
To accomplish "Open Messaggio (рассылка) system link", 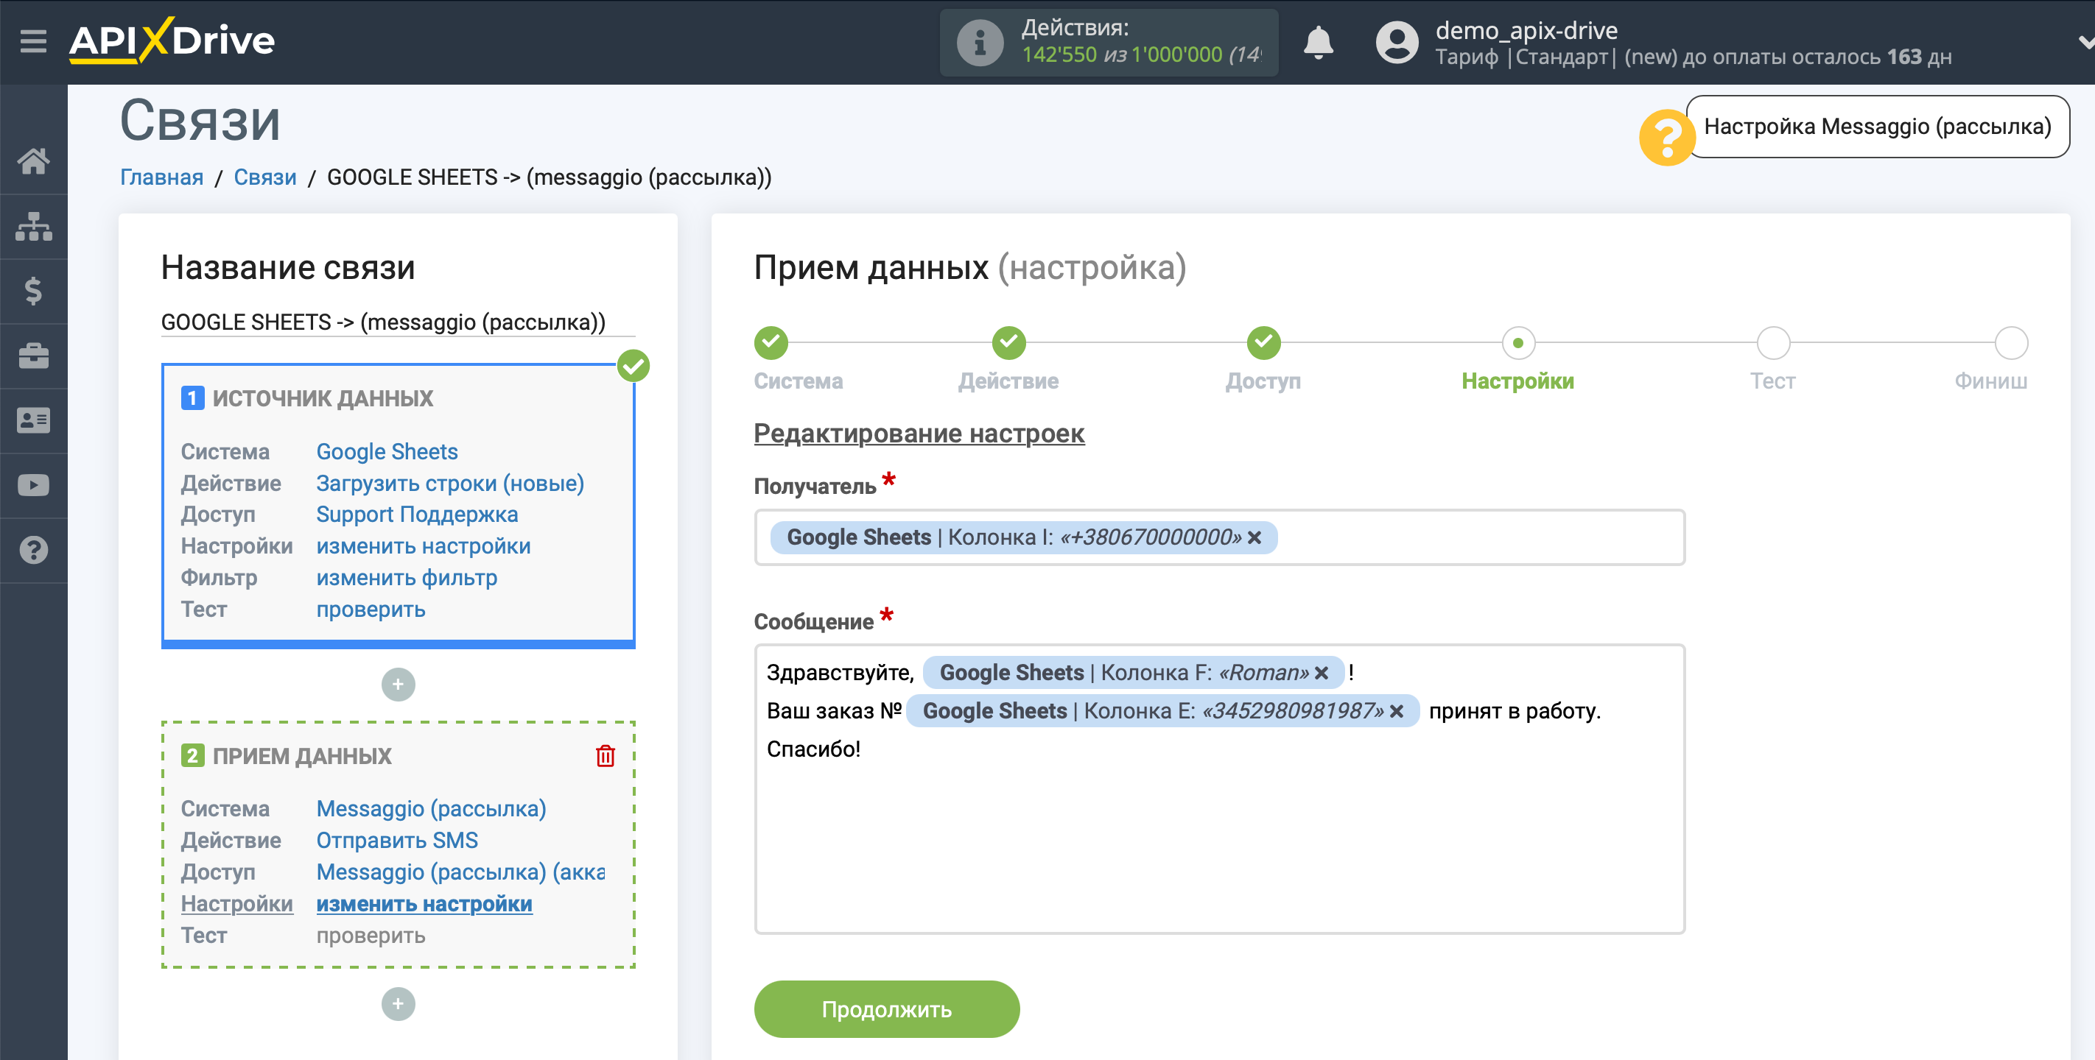I will (431, 809).
